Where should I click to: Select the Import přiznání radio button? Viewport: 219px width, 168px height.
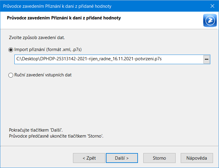[x=11, y=50]
